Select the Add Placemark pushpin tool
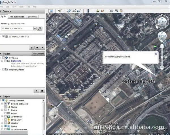 point(60,11)
